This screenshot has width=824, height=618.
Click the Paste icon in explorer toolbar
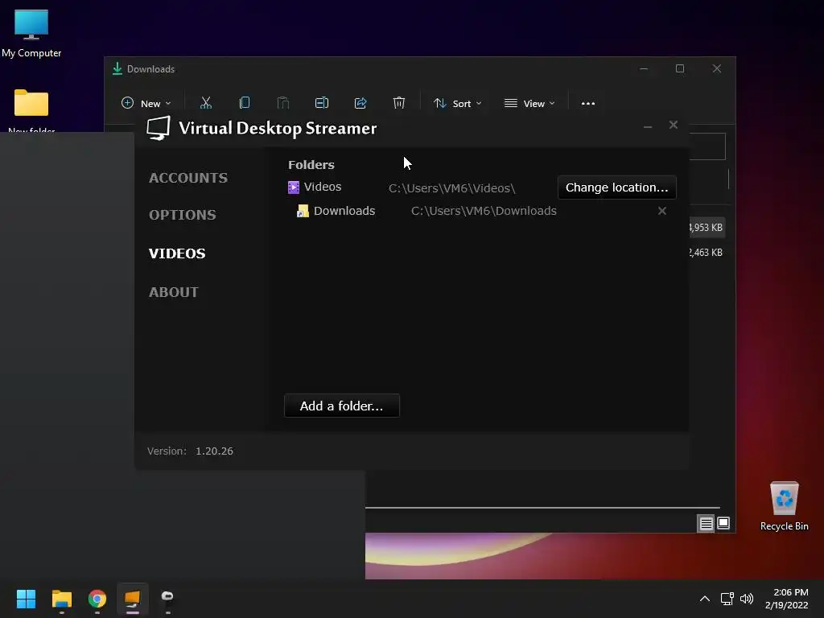point(283,103)
